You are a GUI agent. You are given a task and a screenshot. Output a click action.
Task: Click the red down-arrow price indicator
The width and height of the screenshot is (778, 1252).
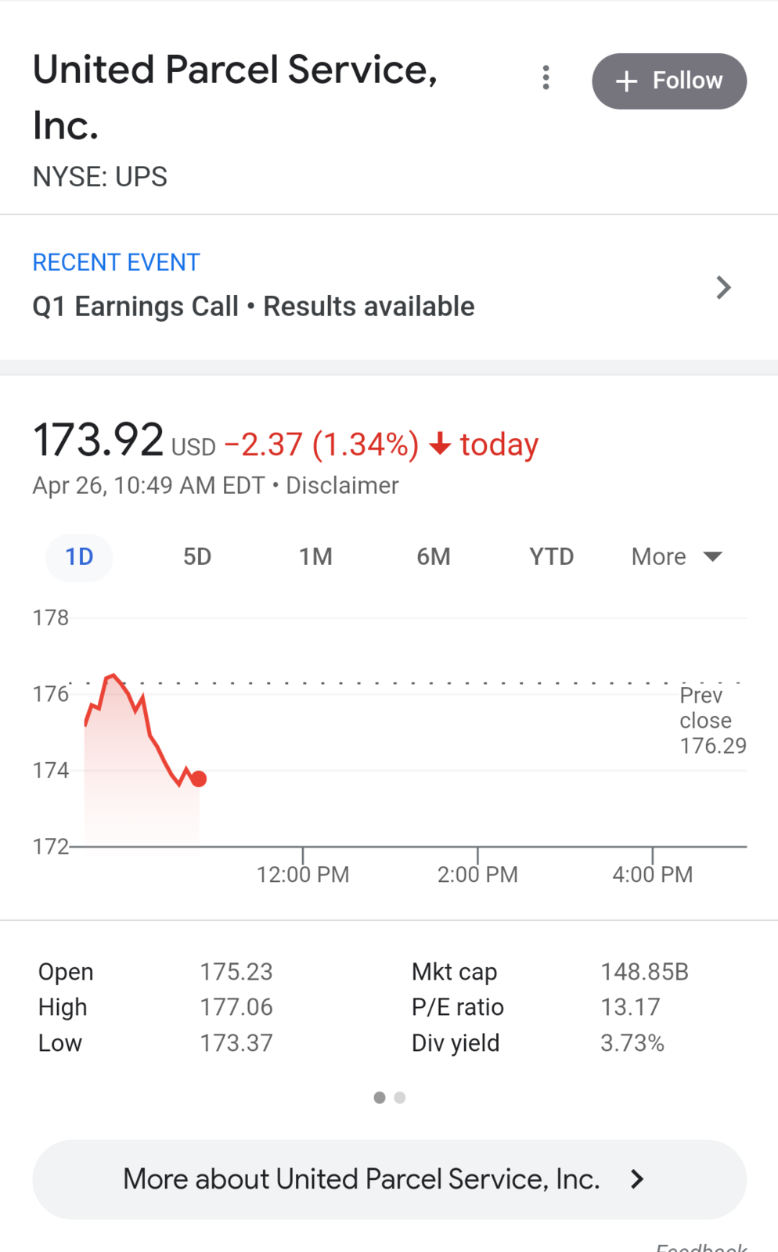[441, 444]
